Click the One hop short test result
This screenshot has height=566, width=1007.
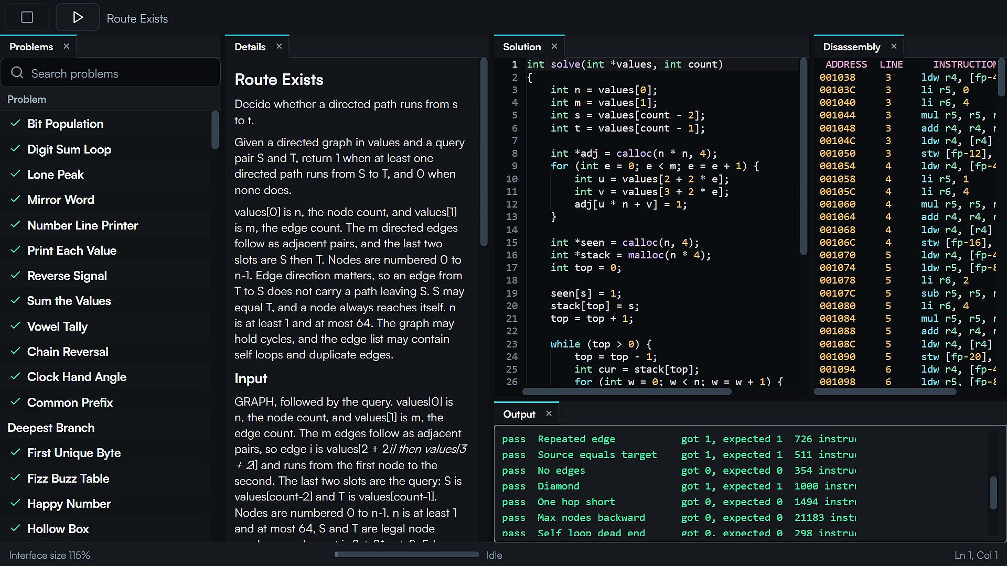(x=679, y=502)
